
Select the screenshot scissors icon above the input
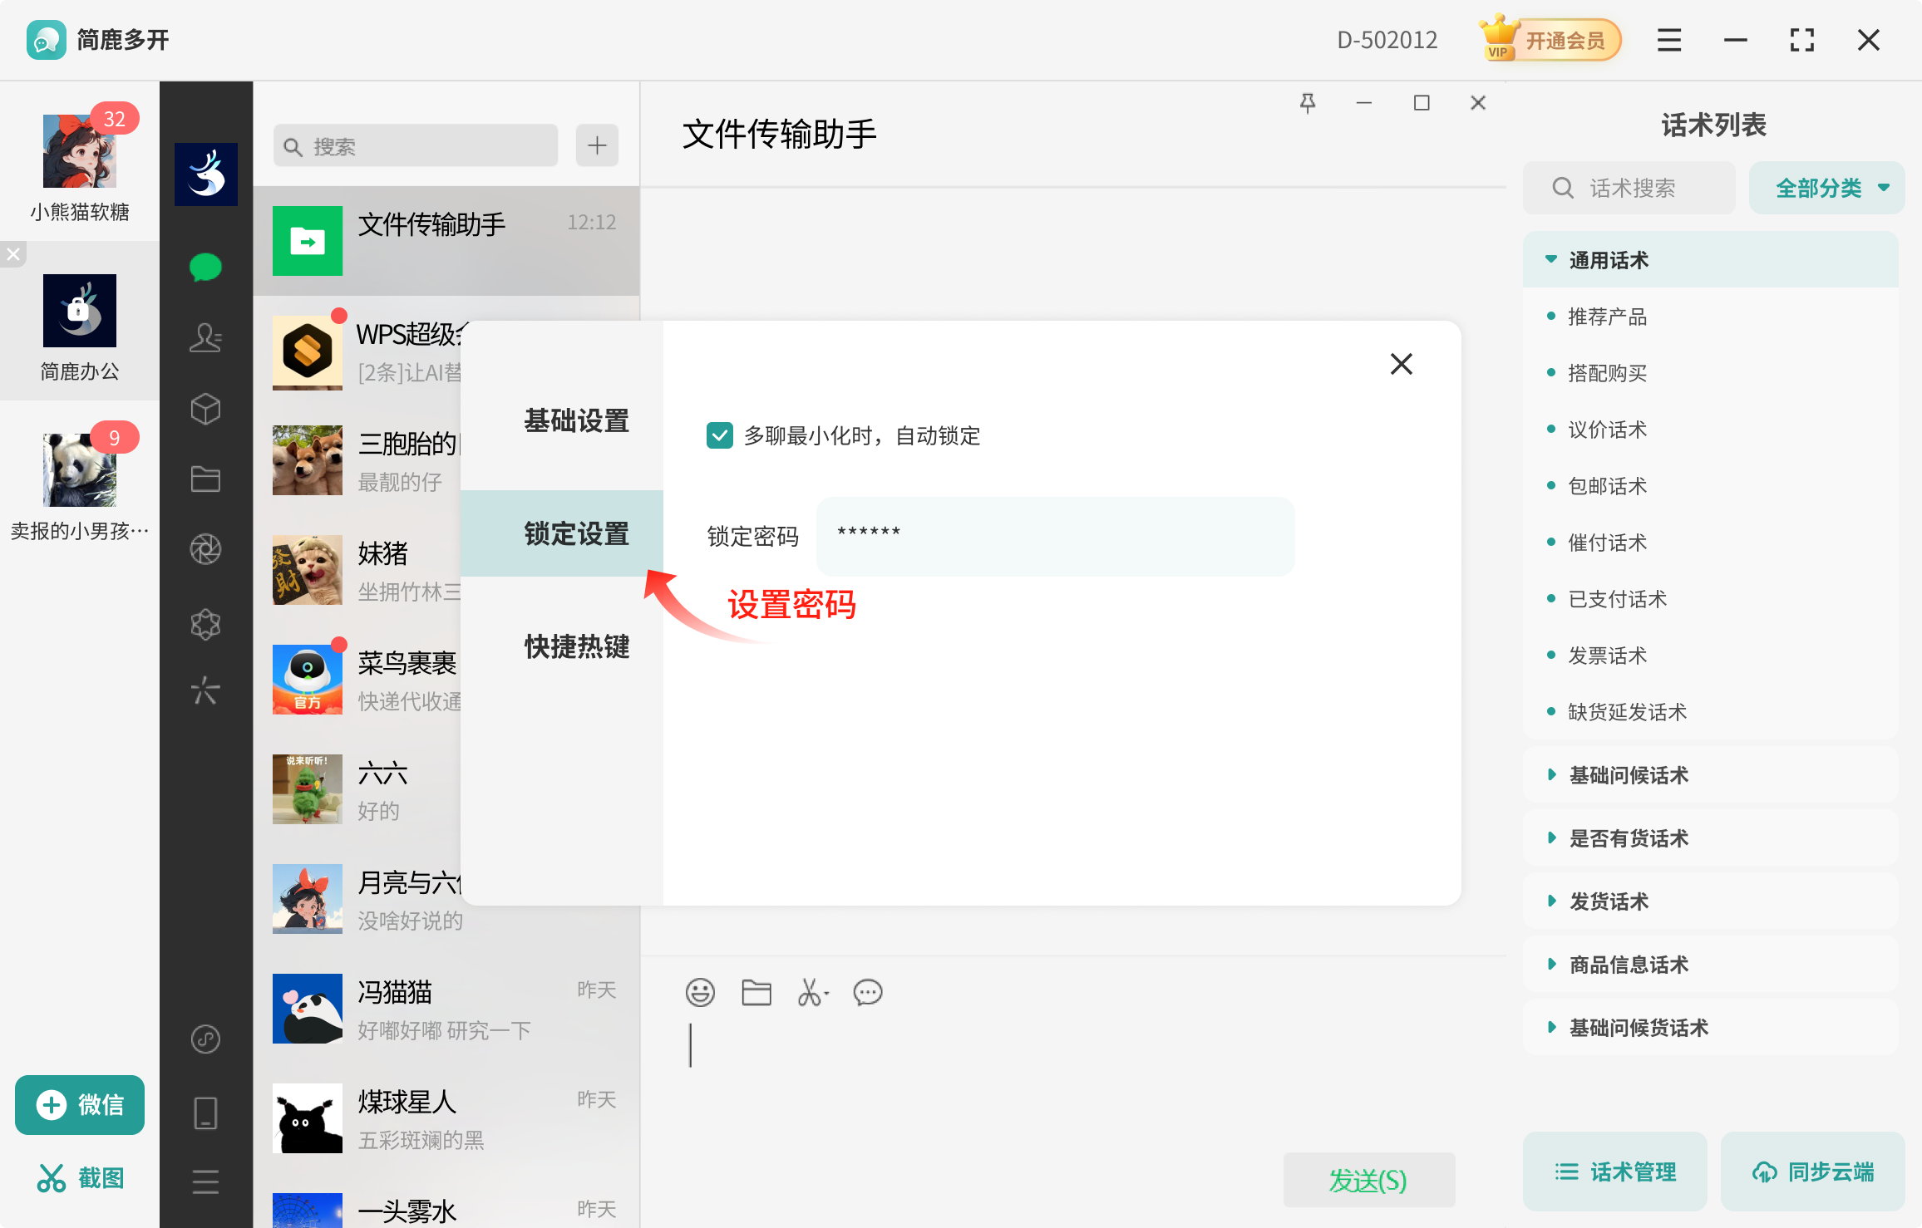click(x=811, y=992)
